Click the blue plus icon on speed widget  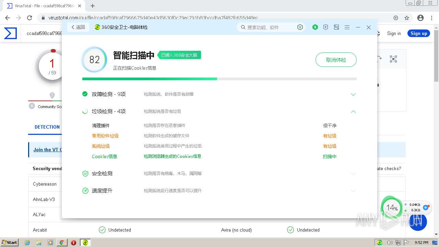pos(426,207)
